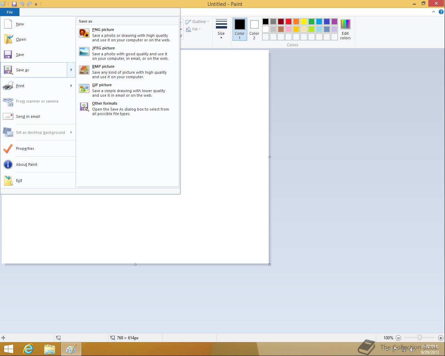Click the Edit colors rainbow icon
Viewport: 445px width, 356px height.
click(345, 24)
